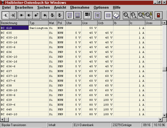Click the vertical scrollbar up arrow
Screen dimensions: 167x128
(x=164, y=23)
